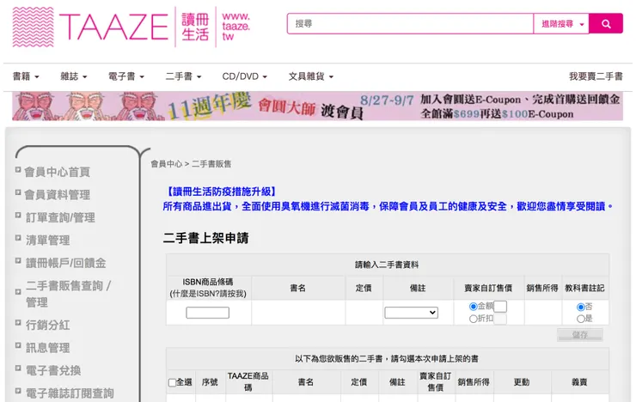The height and width of the screenshot is (402, 636).
Task: Select the 折扣 radio button
Action: tap(473, 319)
